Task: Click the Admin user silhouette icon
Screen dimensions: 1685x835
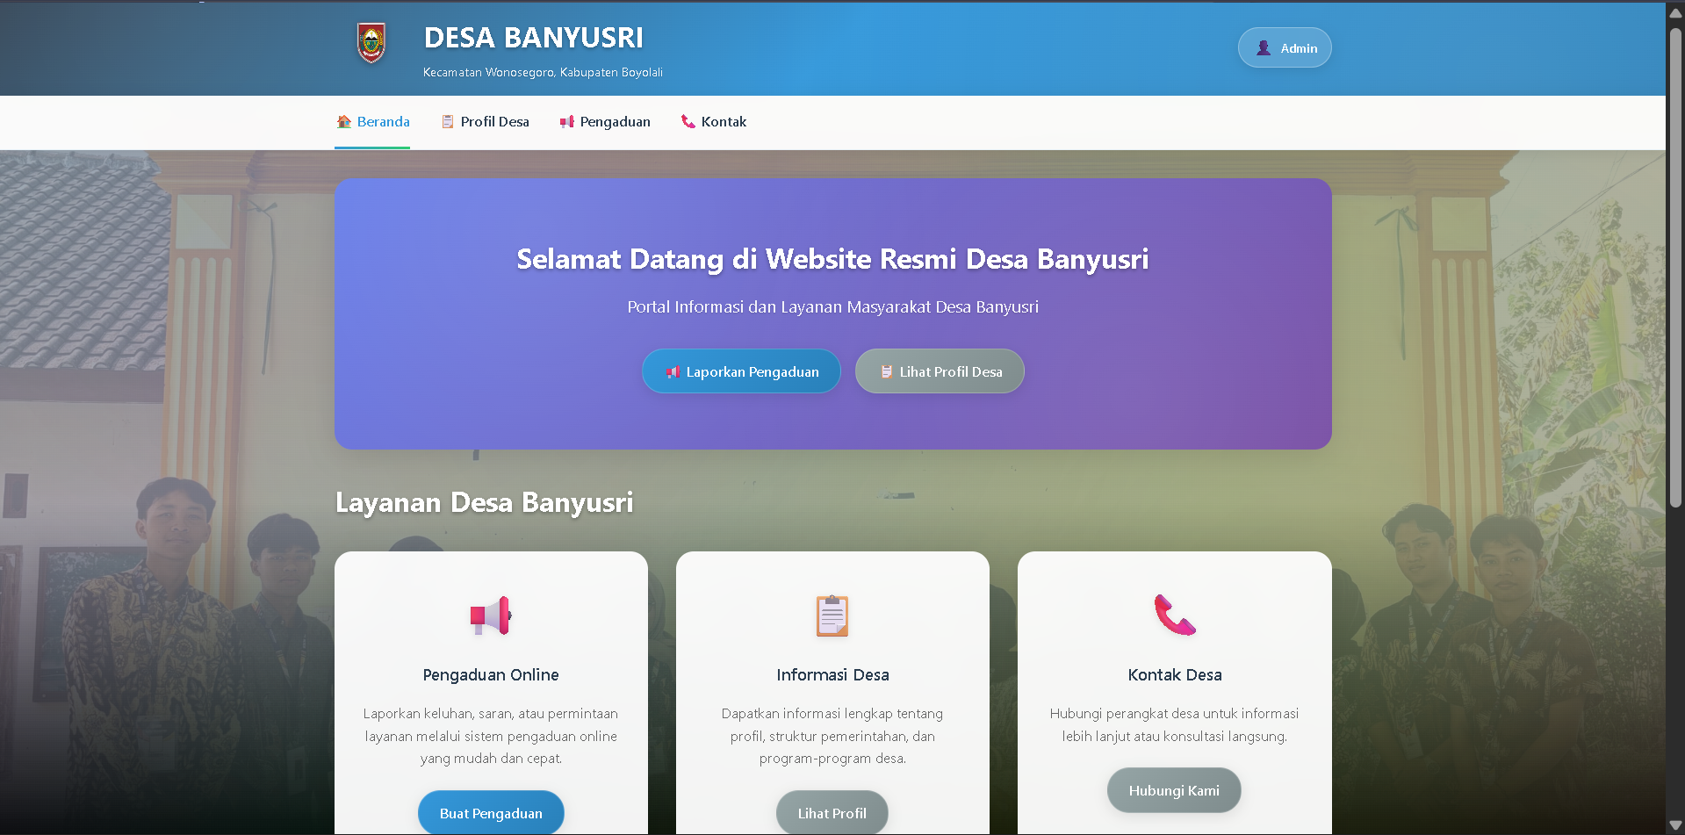Action: tap(1263, 48)
